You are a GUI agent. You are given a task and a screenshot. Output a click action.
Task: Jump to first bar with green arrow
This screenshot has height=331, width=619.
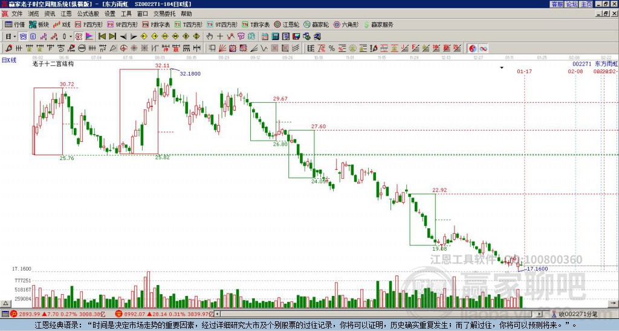(x=102, y=36)
